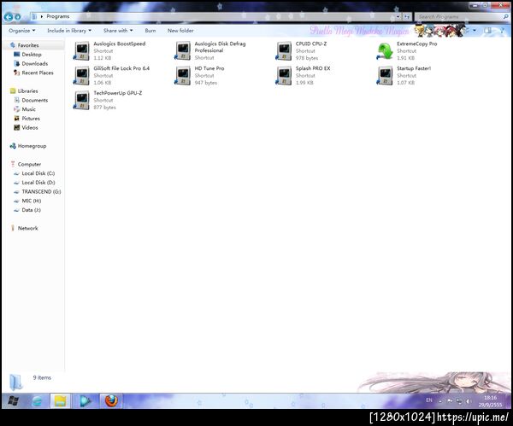Select the ExtremeCopy Pro green arrow icon
This screenshot has width=513, height=426.
coord(385,51)
